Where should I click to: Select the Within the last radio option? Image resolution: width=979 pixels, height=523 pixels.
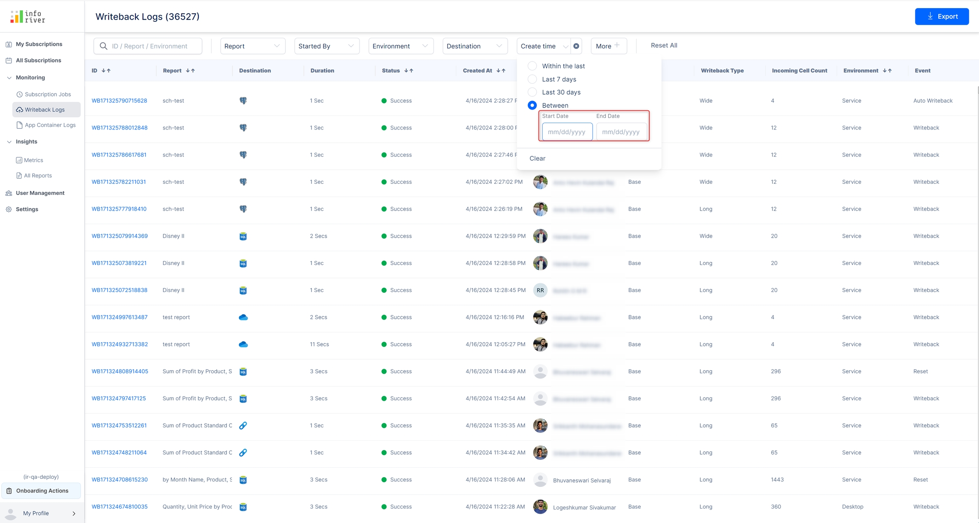532,66
